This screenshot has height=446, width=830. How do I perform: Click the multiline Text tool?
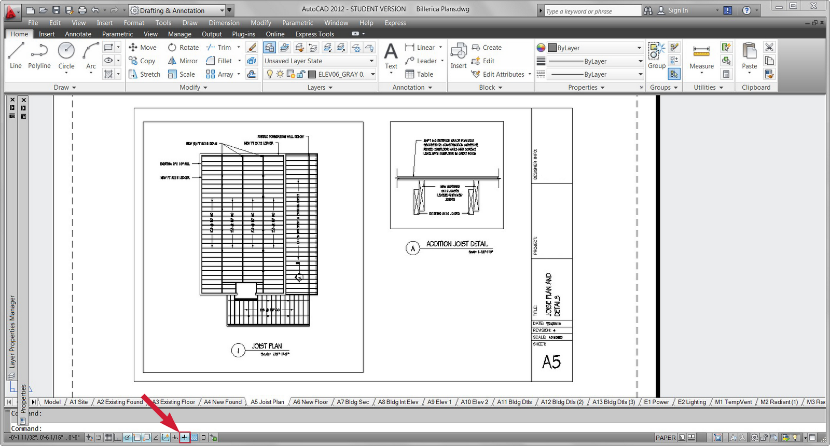click(x=391, y=56)
